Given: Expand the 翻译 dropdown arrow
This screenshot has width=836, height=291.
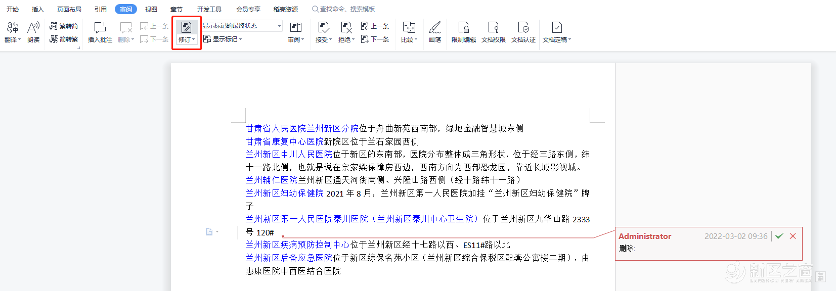Looking at the screenshot, I should 19,39.
